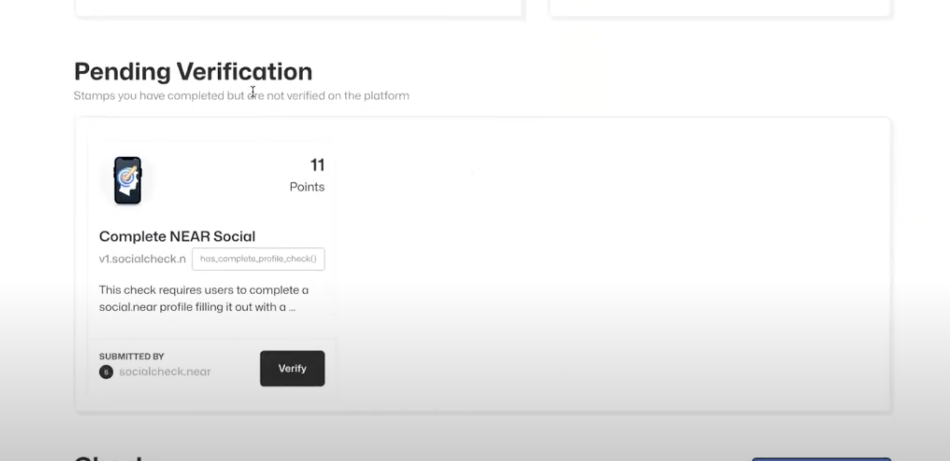Open the socialcheck.near submitter link

tap(165, 371)
